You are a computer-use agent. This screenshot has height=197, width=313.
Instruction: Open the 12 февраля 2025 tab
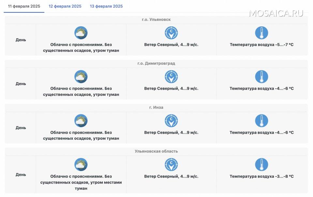(x=65, y=7)
